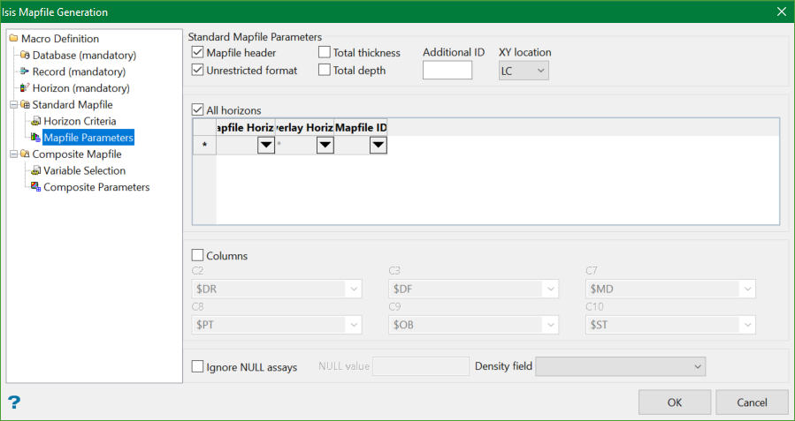Click the Macro Definition folder icon
Screen dimensions: 795x421
(13, 39)
